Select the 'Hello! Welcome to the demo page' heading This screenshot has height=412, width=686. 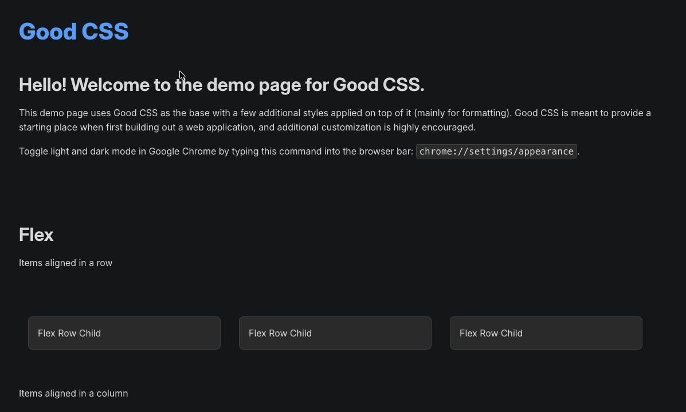pyautogui.click(x=221, y=85)
